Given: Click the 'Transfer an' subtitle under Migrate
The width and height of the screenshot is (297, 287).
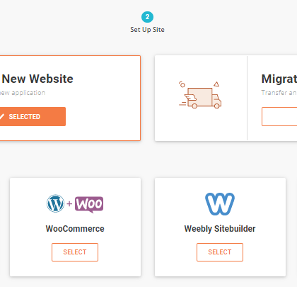Looking at the screenshot, I should [x=279, y=93].
